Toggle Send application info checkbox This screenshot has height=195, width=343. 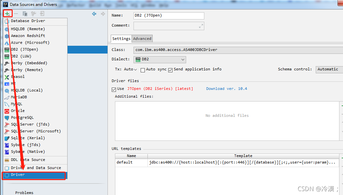pos(170,70)
